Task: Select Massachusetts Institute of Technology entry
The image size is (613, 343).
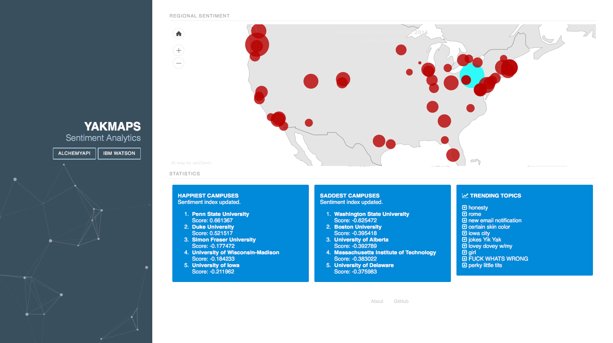Action: point(385,253)
